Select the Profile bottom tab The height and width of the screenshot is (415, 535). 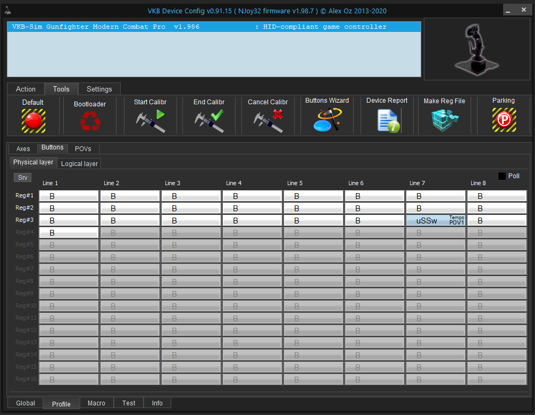pyautogui.click(x=61, y=404)
